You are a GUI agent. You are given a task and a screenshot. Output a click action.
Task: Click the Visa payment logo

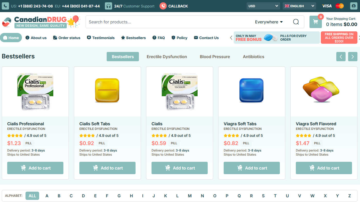tap(327, 6)
